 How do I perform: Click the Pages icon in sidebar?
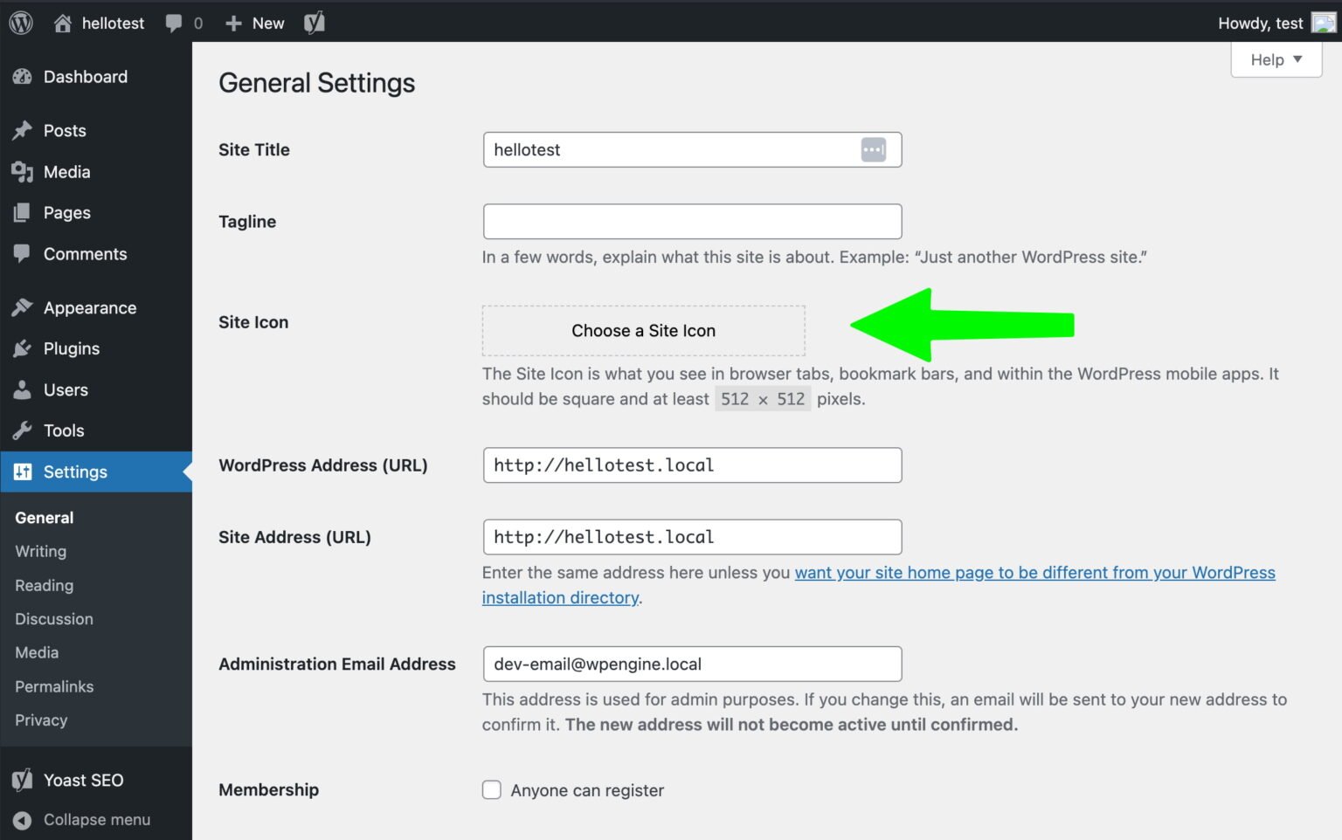tap(23, 212)
